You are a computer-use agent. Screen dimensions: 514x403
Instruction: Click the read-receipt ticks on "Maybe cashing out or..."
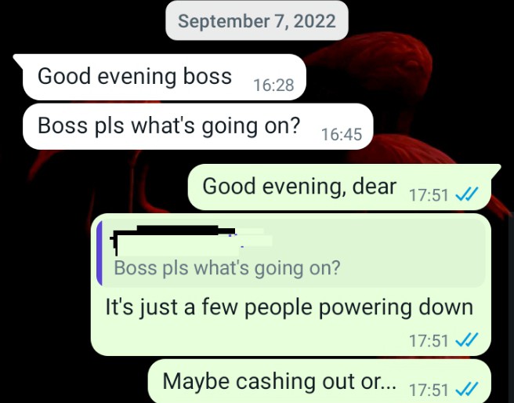467,390
